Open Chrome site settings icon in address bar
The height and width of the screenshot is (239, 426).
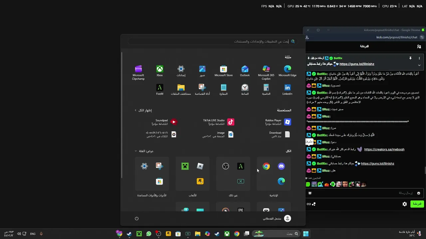coord(422,37)
